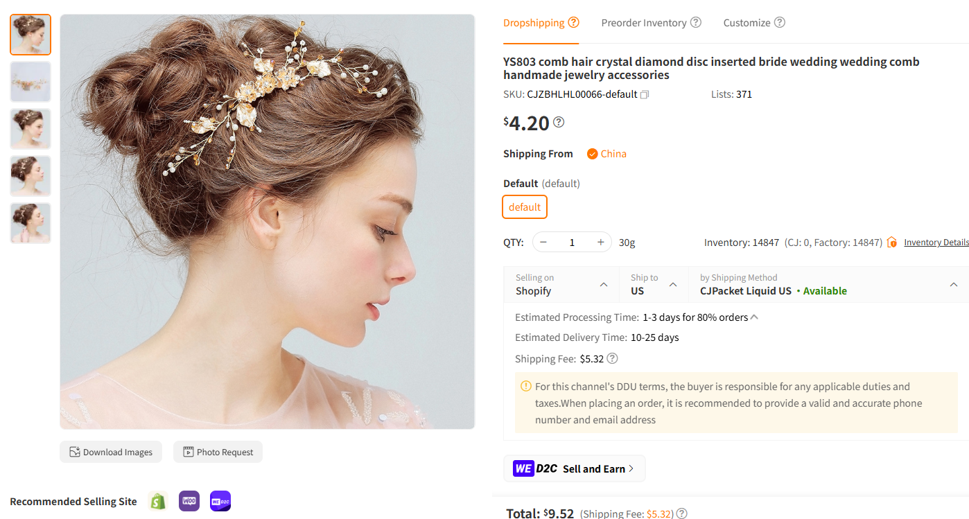Switch to the Preorder Inventory tab
Viewport: 969px width, 519px height.
click(645, 22)
